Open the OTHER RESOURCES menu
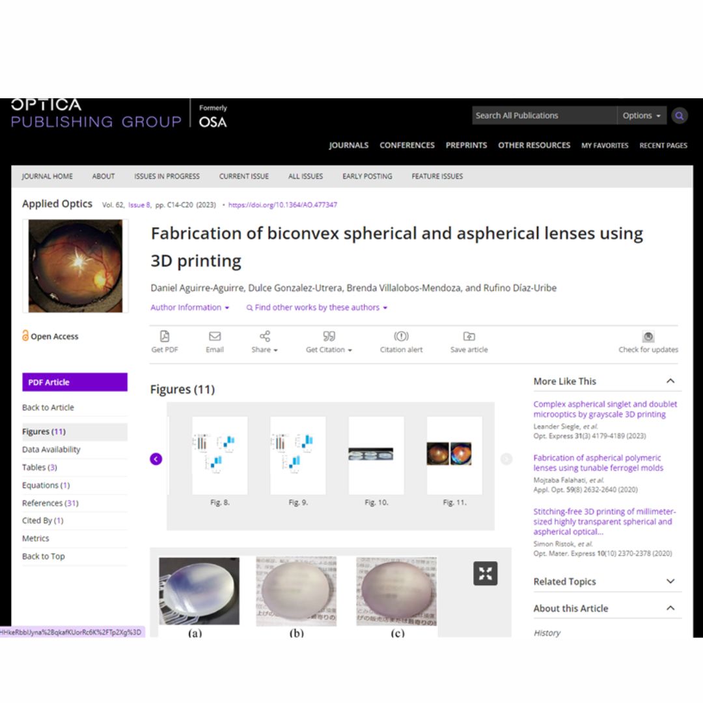Viewport: 703px width, 703px height. click(x=534, y=145)
